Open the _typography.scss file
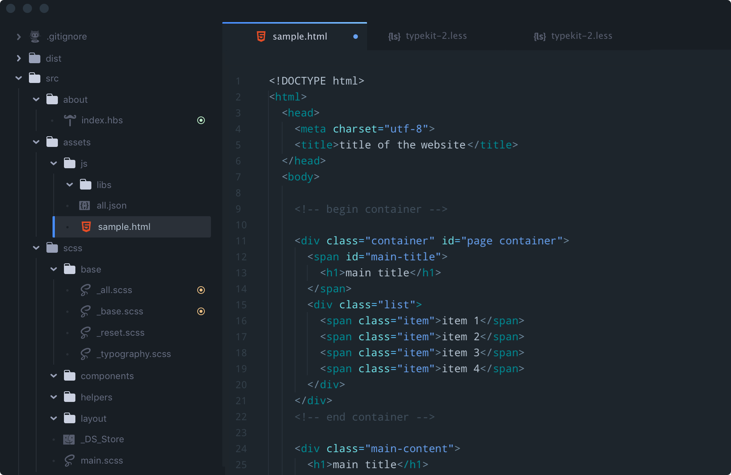 coord(133,354)
